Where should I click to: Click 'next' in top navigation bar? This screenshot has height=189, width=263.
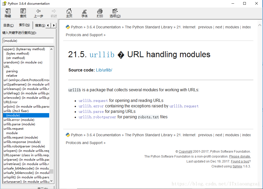click(219, 27)
